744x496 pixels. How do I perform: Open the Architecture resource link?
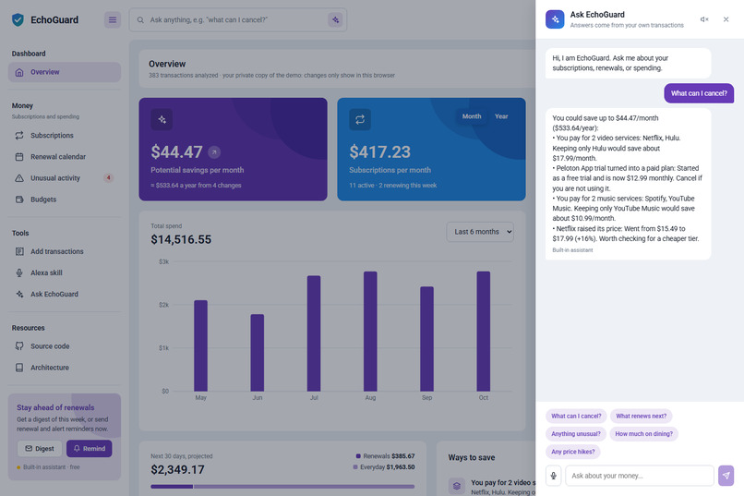coord(65,368)
